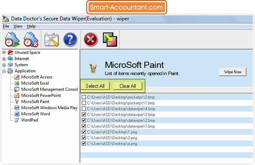
Task: Click path text C:\Users\ASD\Desktop\pocketpc\1.bmp
Action: coord(121,103)
